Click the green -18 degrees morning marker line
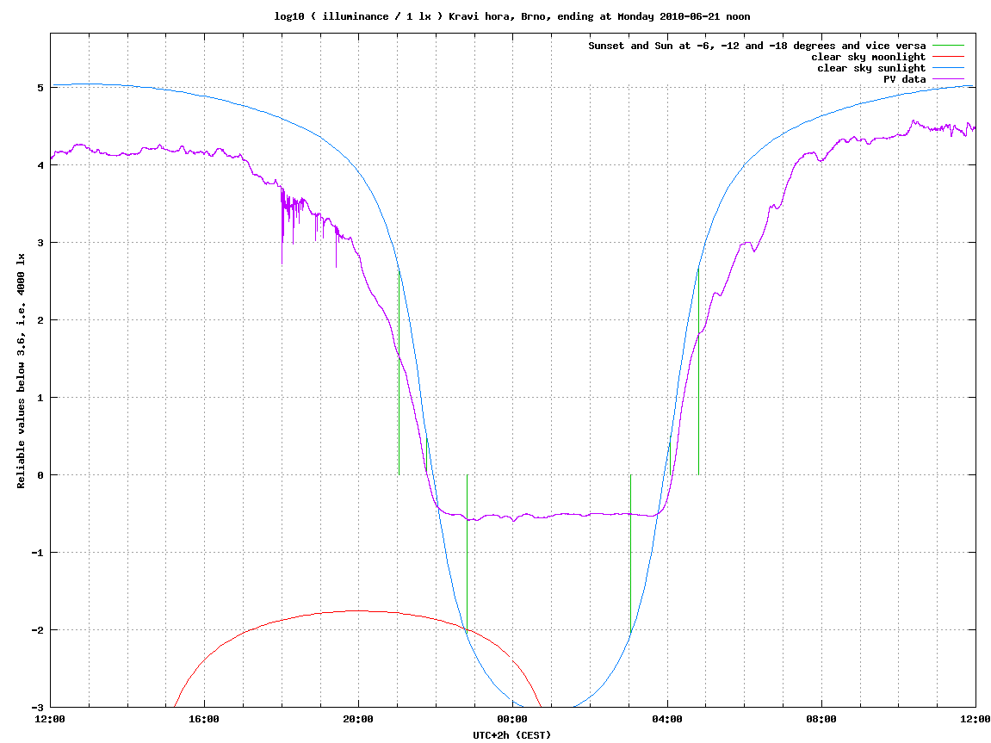The image size is (991, 743). [x=631, y=554]
